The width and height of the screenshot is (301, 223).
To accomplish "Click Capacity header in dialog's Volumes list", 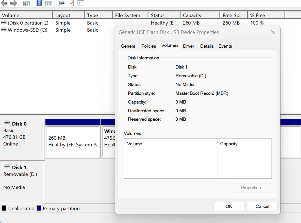I will (x=241, y=144).
